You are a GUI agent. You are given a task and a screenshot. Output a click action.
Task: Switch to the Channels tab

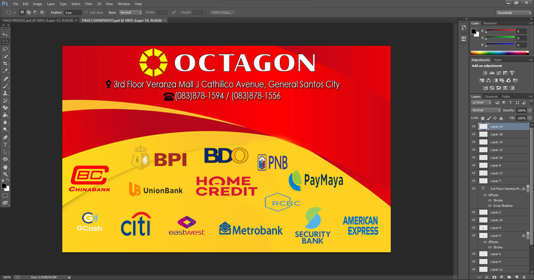click(491, 96)
